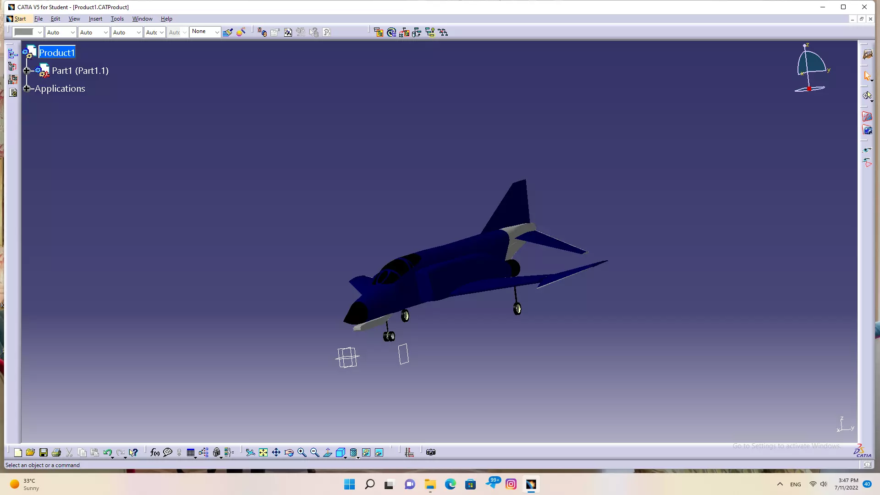
Task: Click the Lock icon
Action: [x=216, y=452]
